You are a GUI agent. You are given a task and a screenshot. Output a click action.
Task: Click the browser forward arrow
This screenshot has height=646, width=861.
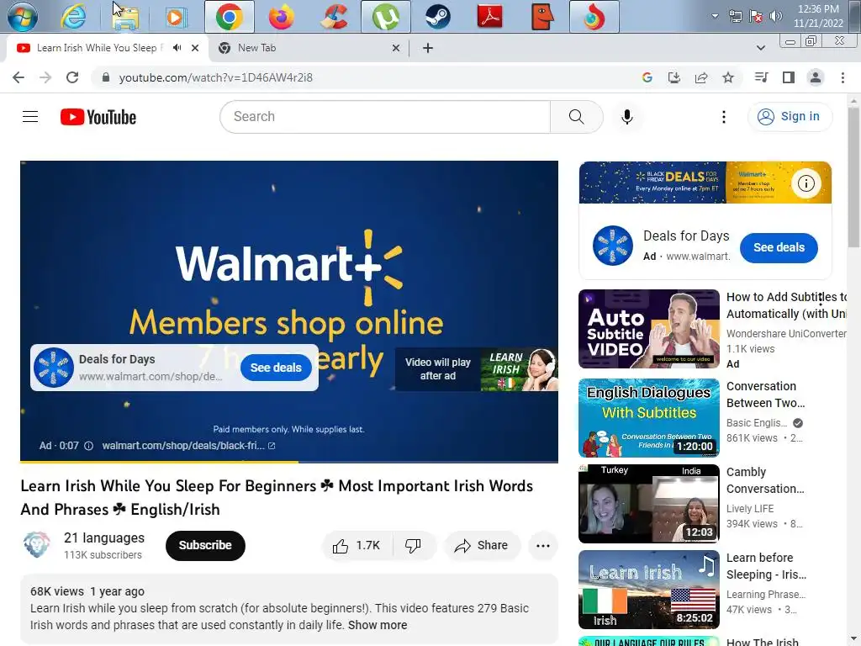point(45,77)
